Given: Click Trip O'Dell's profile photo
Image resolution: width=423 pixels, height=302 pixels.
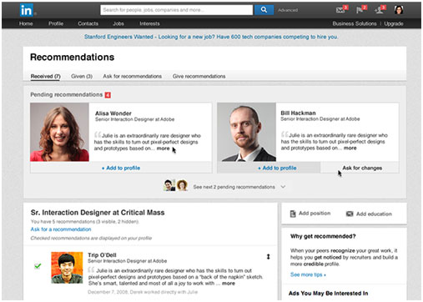Looking at the screenshot, I should point(67,268).
